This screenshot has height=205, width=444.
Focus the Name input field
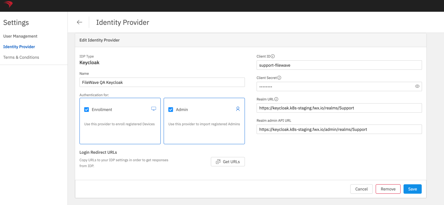pyautogui.click(x=162, y=82)
